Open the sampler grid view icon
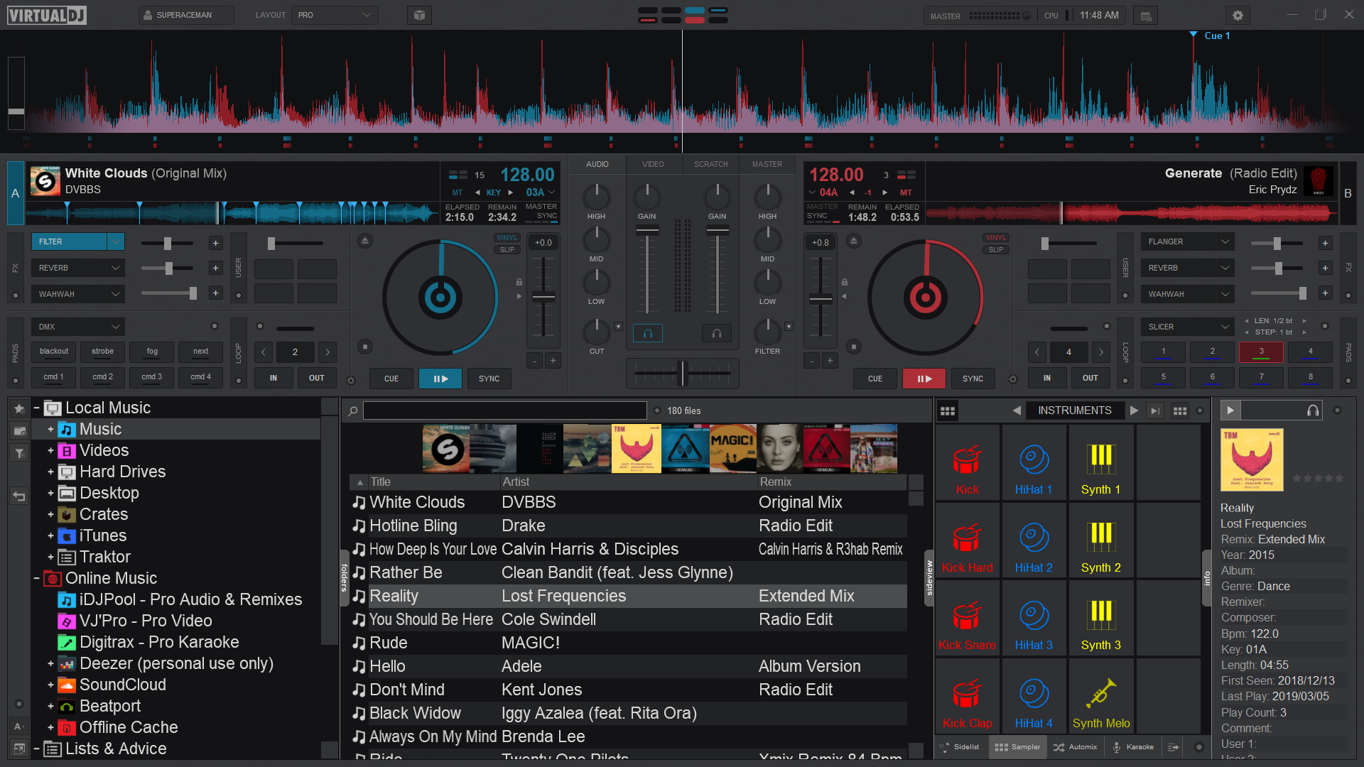 point(947,410)
